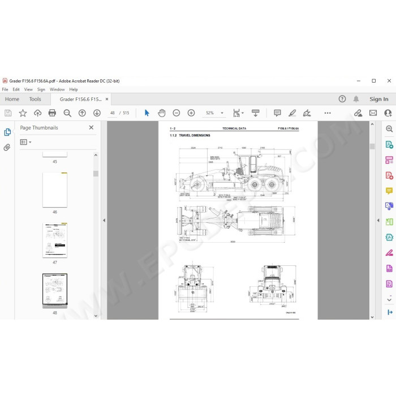396x396 pixels.
Task: Open the View menu
Action: 28,89
